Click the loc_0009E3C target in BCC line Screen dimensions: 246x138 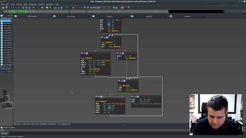pos(132,90)
